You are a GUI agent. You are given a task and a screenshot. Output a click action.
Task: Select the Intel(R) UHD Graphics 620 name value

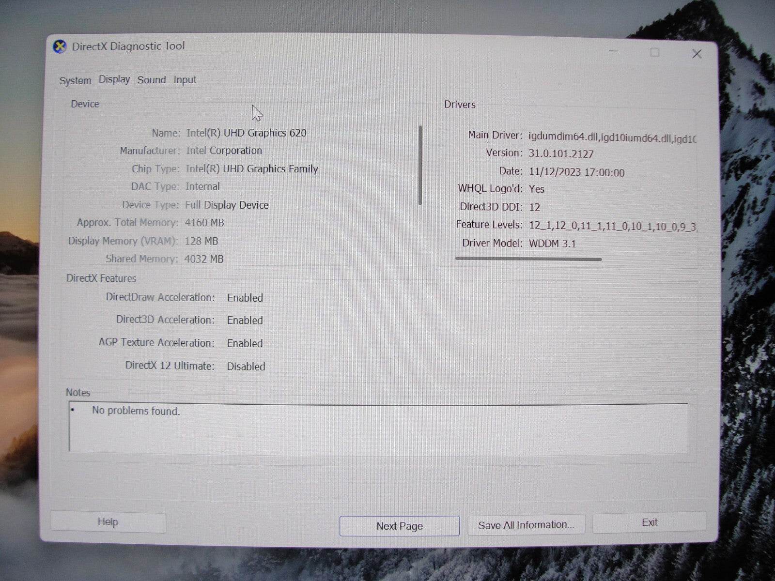tap(246, 133)
